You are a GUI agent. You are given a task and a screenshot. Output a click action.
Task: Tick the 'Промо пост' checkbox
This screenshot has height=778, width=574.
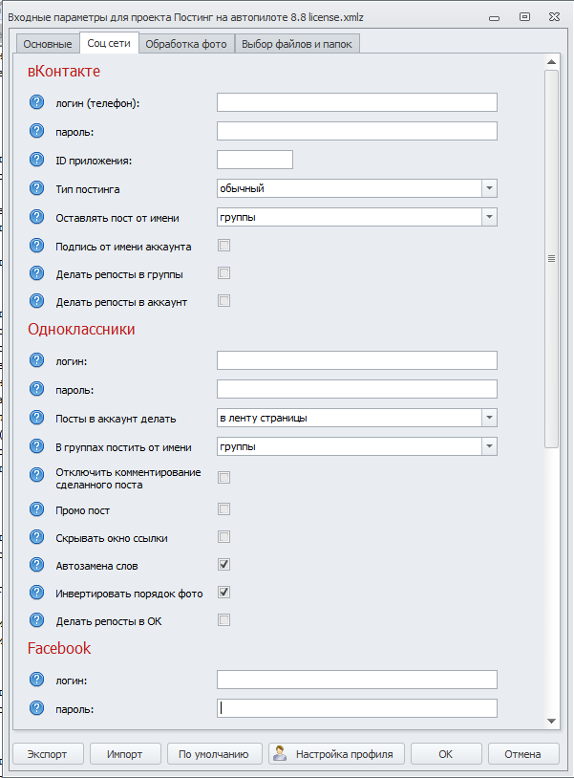click(223, 509)
